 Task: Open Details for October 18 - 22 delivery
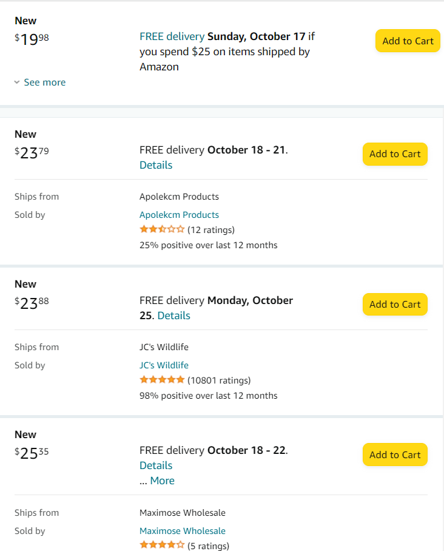(156, 465)
